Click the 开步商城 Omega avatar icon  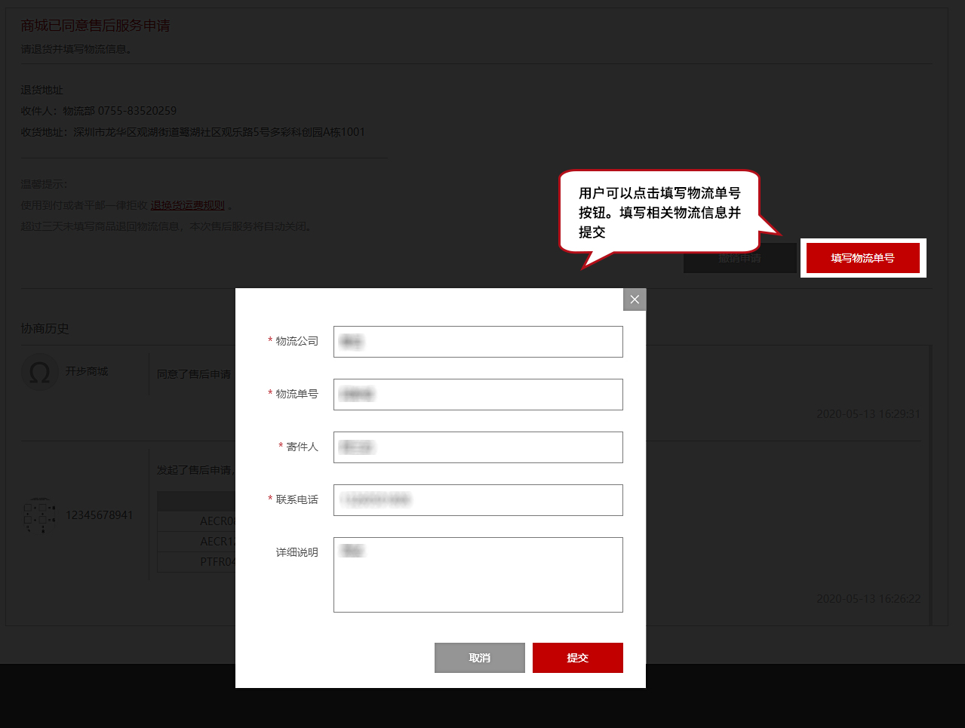click(x=39, y=373)
